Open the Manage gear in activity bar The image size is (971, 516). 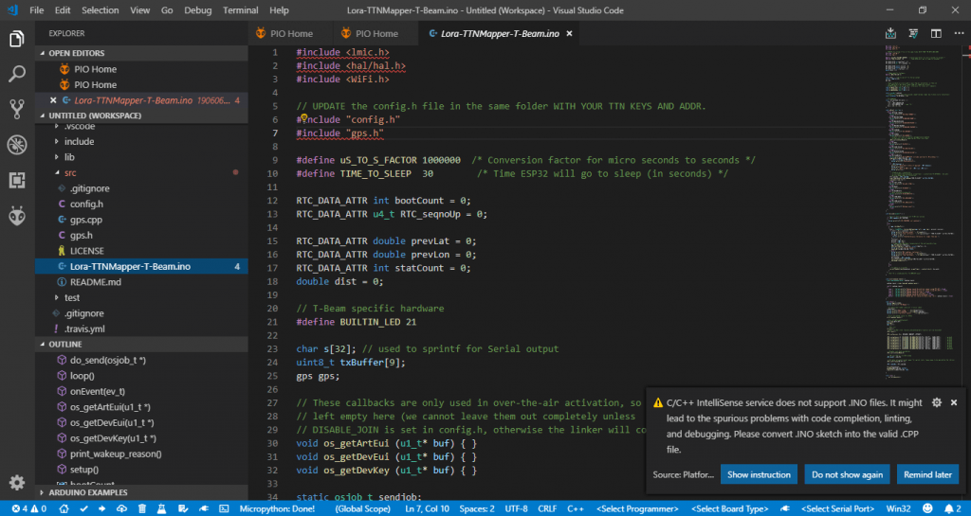16,483
